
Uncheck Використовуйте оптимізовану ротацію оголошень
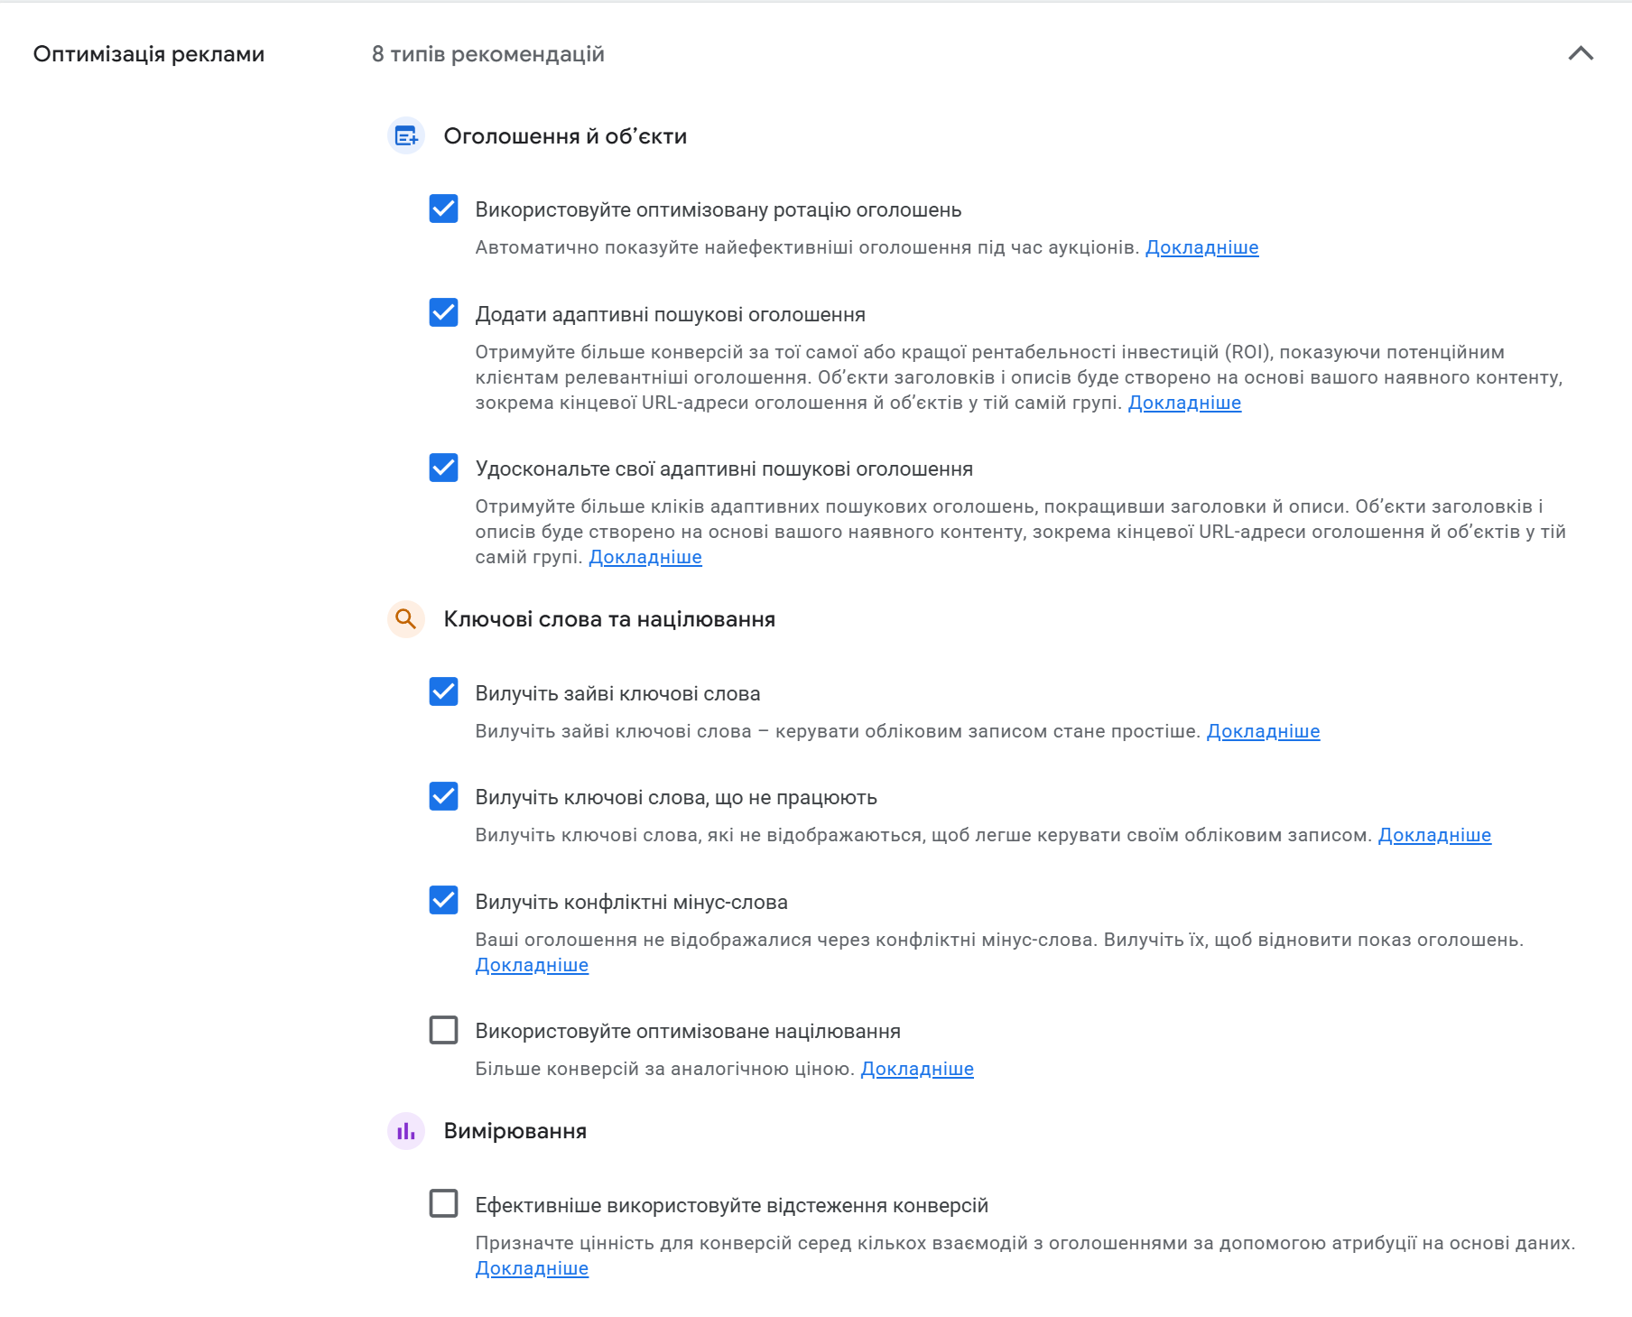pos(443,209)
